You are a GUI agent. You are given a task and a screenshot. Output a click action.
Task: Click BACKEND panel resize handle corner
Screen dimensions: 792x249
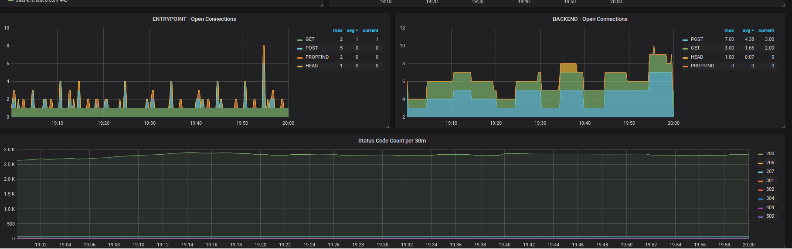point(783,127)
